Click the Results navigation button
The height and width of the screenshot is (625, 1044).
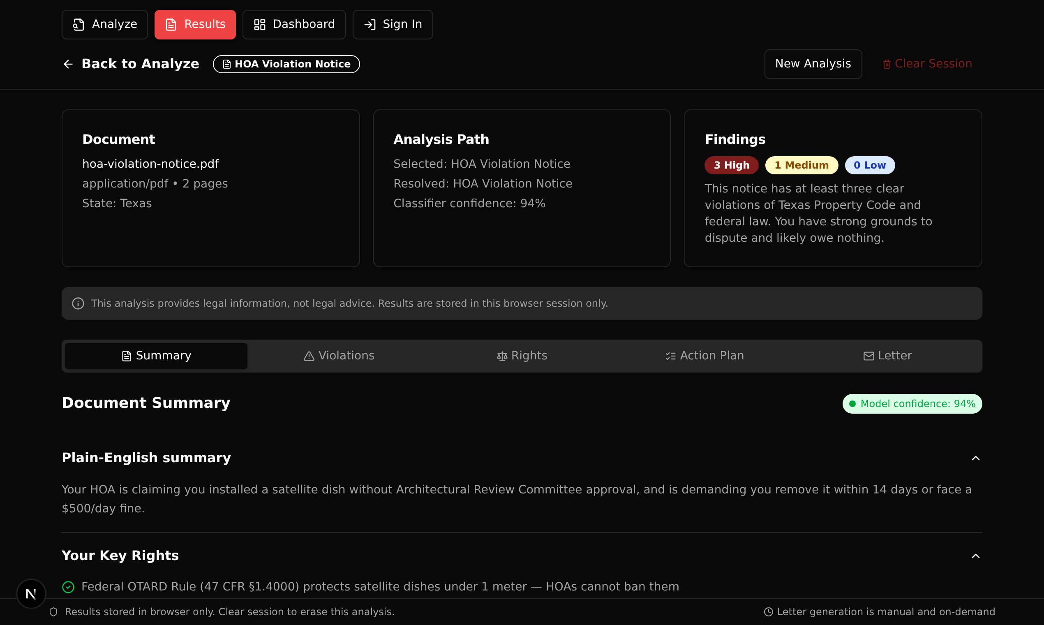(195, 24)
